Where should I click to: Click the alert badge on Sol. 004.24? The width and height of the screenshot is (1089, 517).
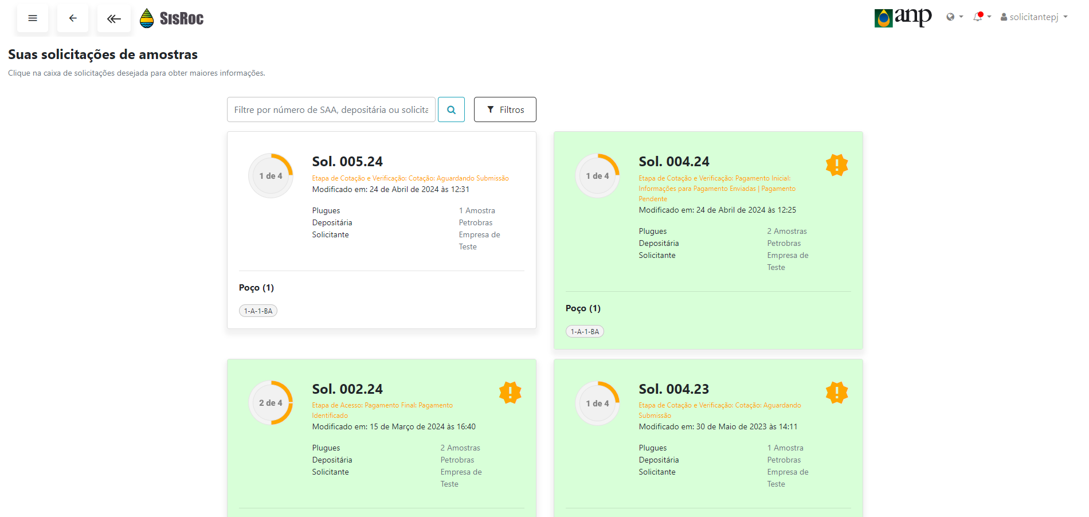[x=837, y=165]
